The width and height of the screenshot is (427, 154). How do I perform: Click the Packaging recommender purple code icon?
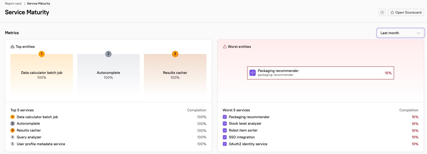(252, 73)
